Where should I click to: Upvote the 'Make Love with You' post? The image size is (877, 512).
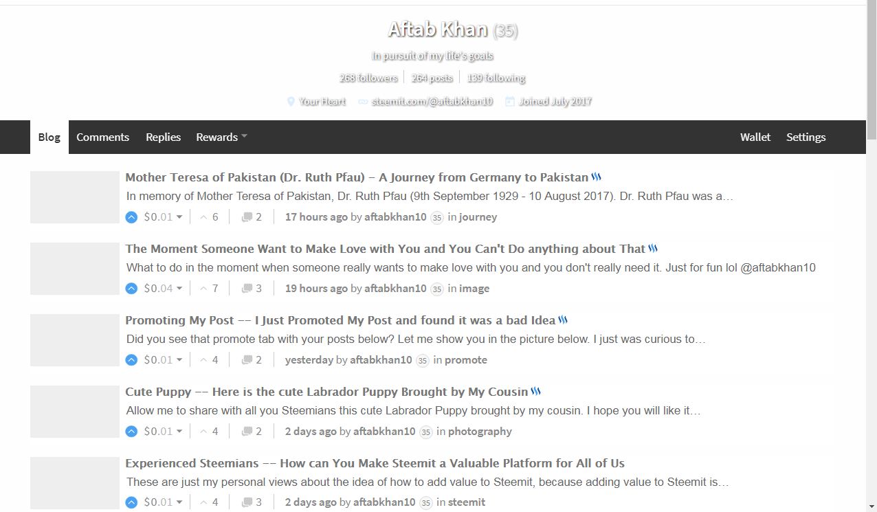131,289
